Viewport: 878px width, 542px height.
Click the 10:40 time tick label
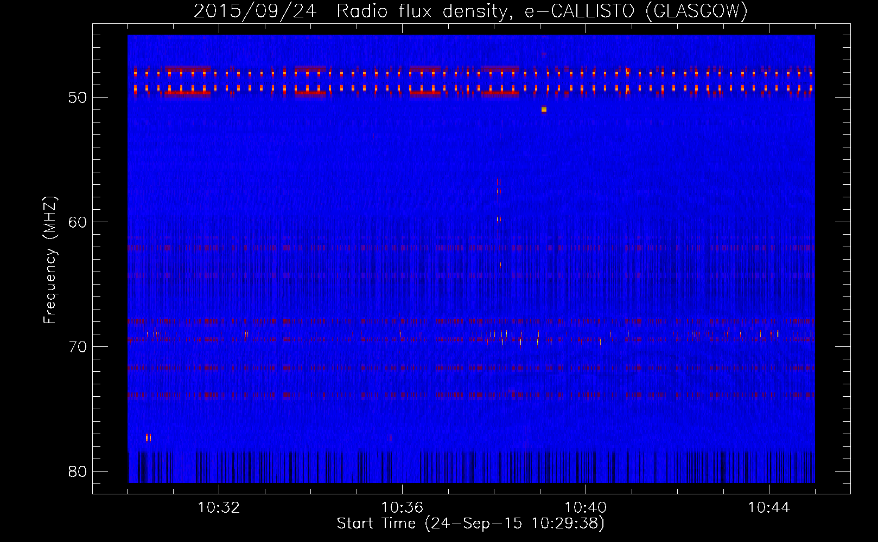[586, 508]
